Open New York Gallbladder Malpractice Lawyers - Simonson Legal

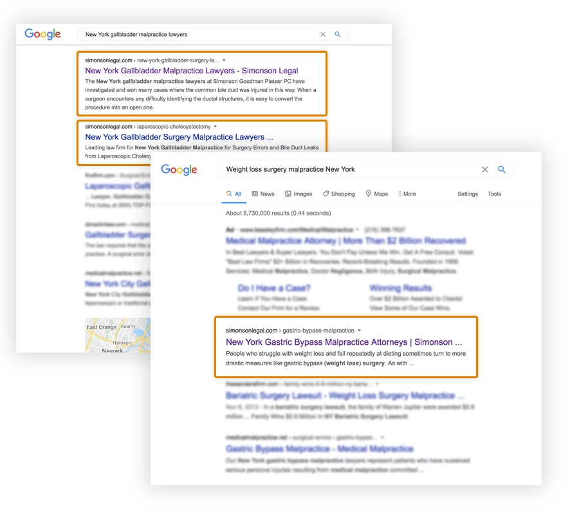[192, 71]
